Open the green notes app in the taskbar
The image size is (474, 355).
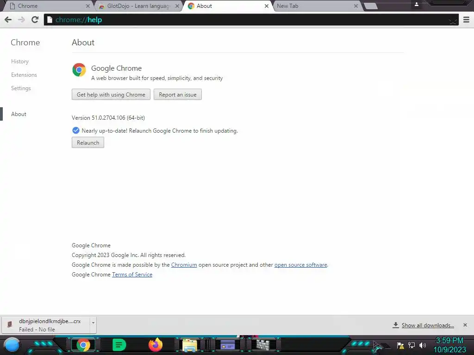(119, 345)
